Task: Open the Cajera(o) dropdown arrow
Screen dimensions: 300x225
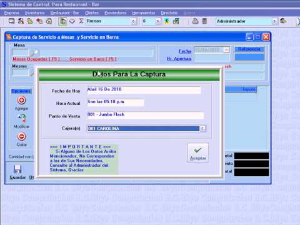Action: 202,129
